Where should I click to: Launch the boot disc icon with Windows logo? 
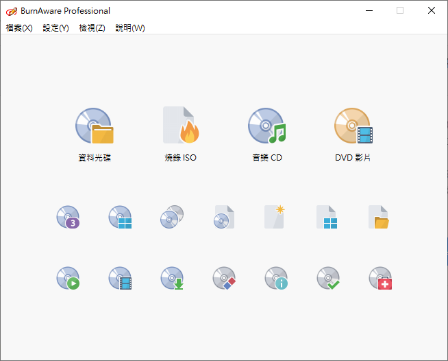[120, 217]
